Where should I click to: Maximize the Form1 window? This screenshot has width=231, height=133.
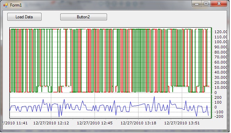click(206, 4)
